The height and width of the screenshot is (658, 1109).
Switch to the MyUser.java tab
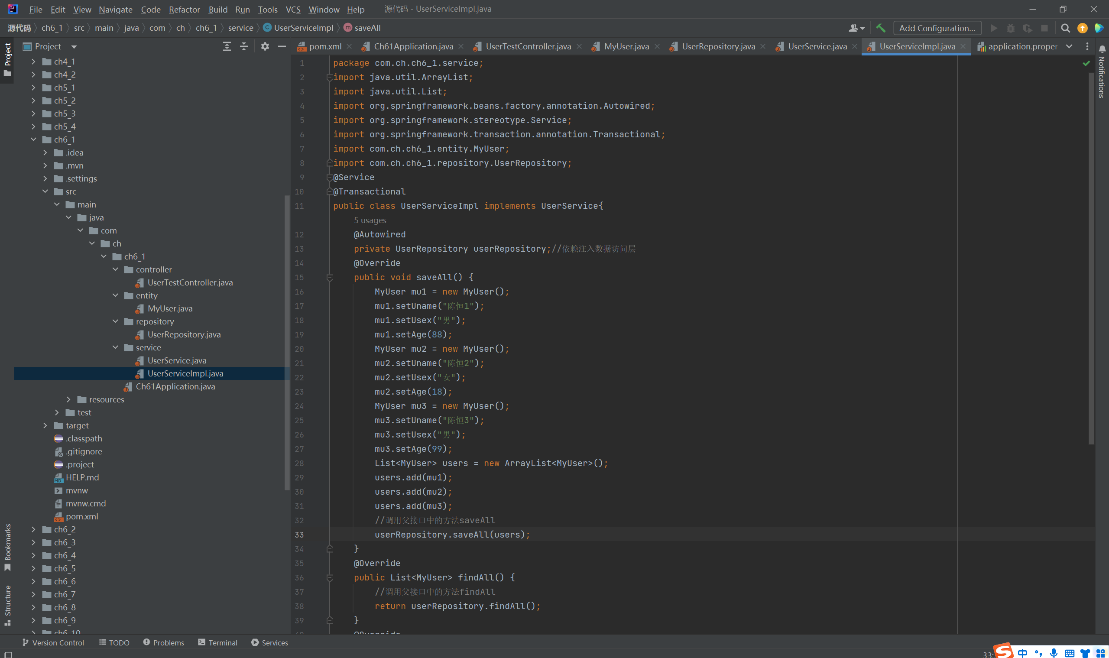tap(626, 46)
